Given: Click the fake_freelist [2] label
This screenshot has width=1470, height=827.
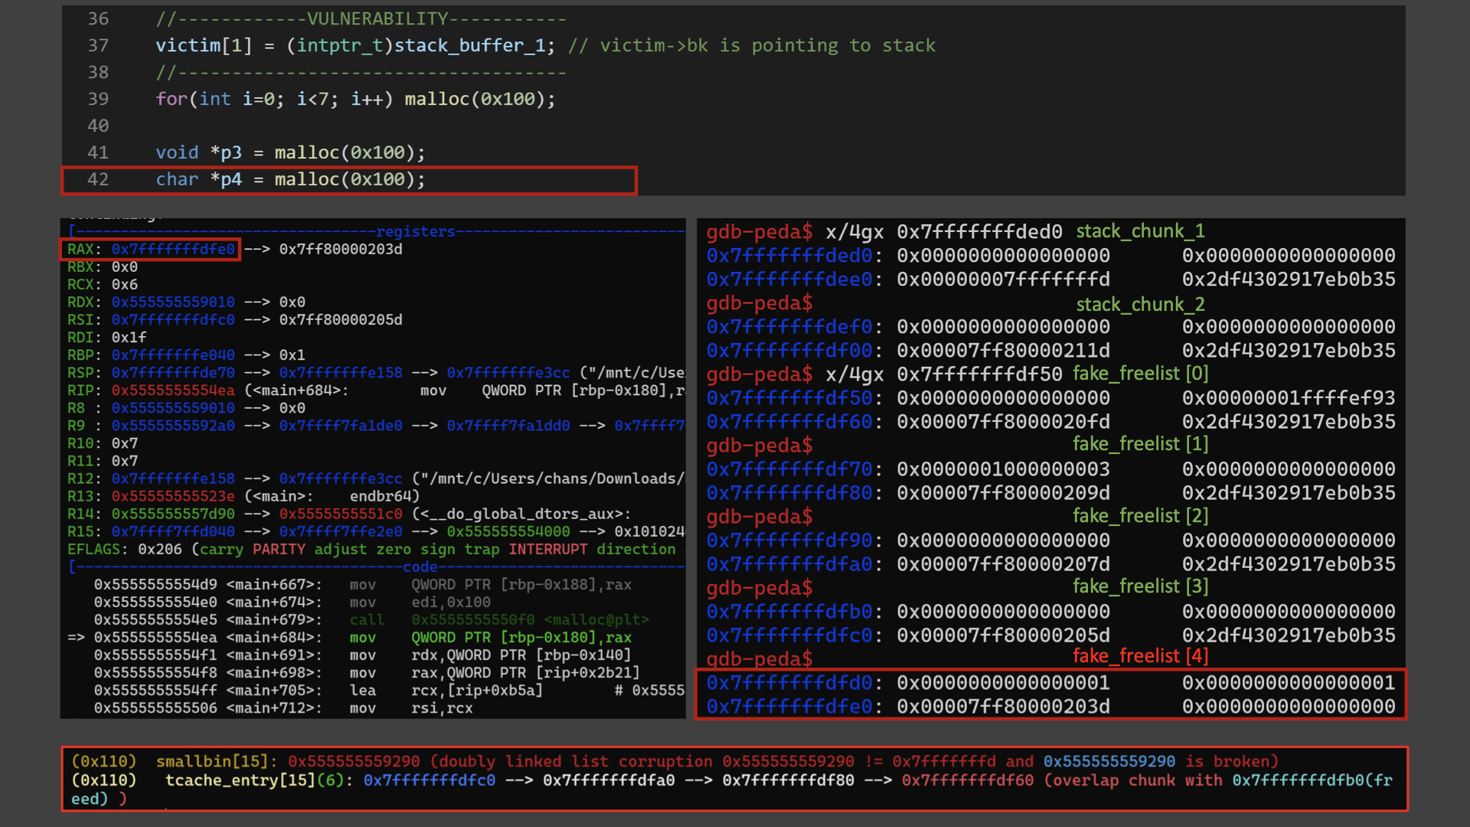Looking at the screenshot, I should click(x=1140, y=516).
